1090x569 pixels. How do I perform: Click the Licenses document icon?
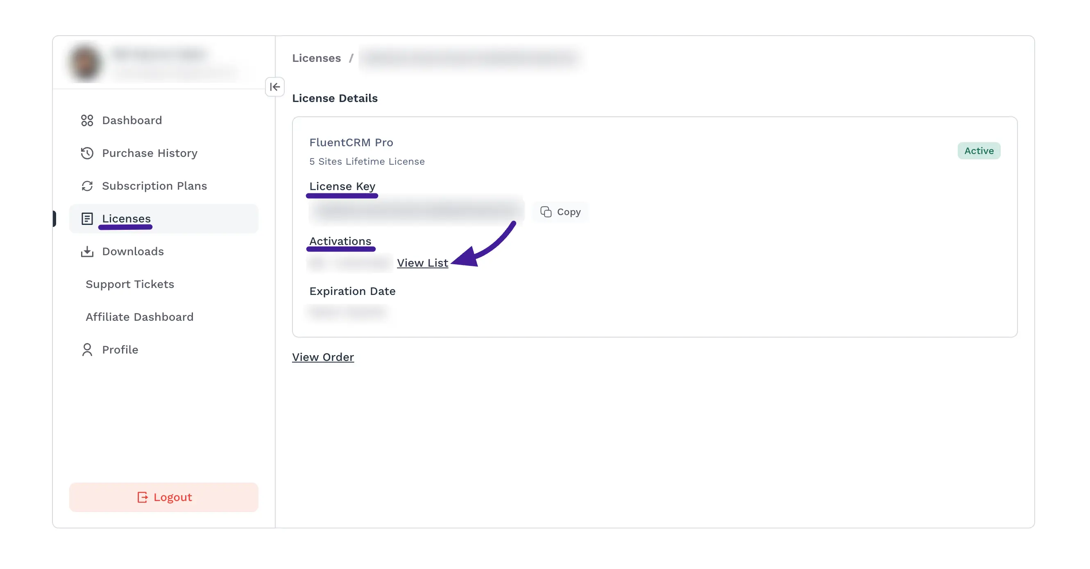point(87,219)
